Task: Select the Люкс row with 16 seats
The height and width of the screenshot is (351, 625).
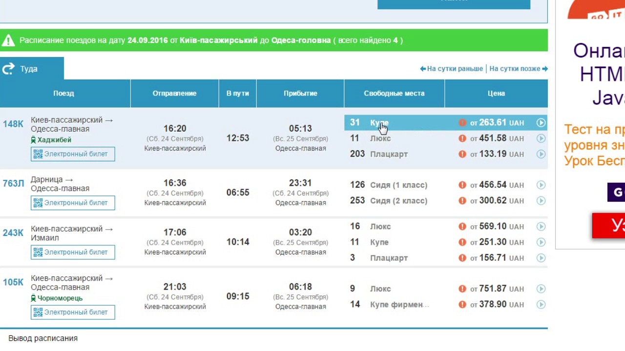Action: (x=446, y=226)
